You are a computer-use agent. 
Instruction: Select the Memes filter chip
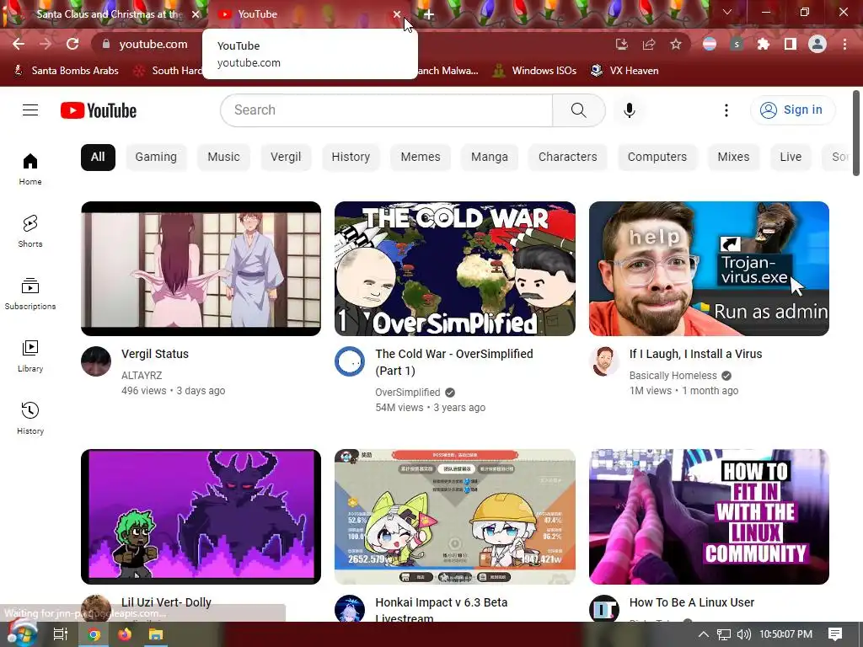tap(421, 158)
